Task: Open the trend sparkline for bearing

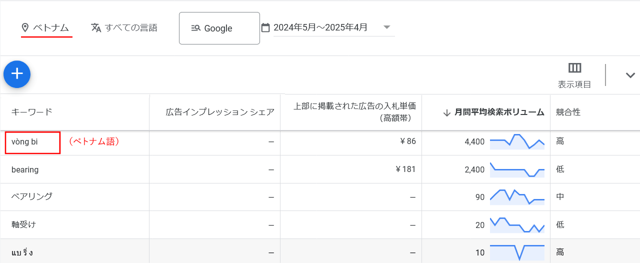Action: [x=517, y=169]
